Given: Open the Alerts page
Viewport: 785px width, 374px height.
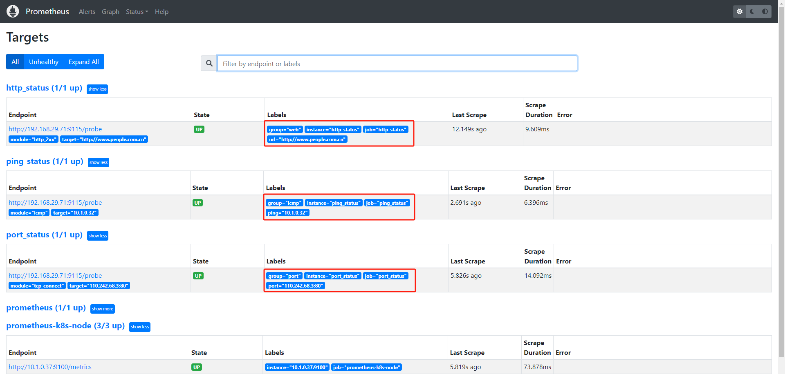Looking at the screenshot, I should pyautogui.click(x=87, y=11).
